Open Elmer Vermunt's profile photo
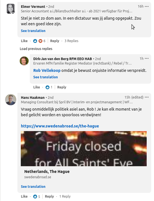The height and width of the screenshot is (201, 154). click(11, 9)
